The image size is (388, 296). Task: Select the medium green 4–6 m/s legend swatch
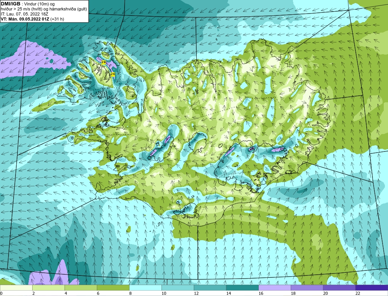81,288
